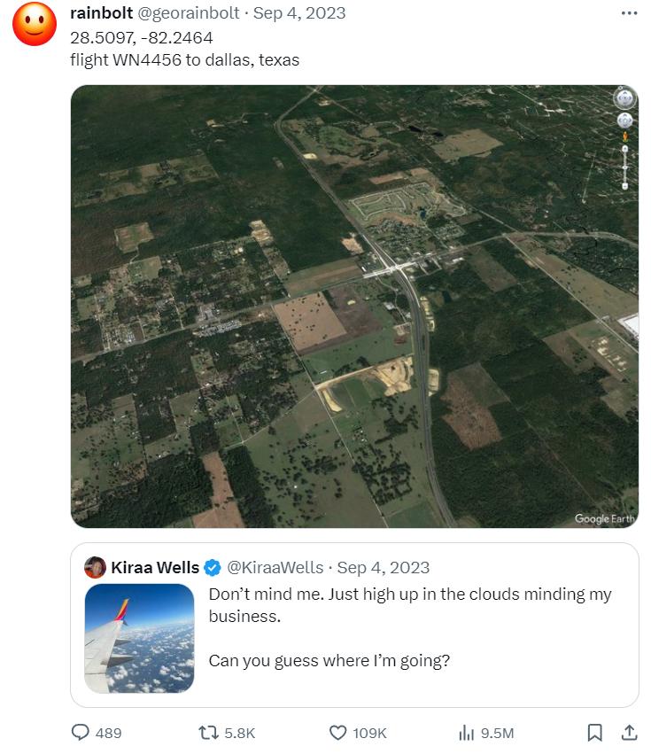Click the rainbolt display name
Viewport: 651px width, 754px height.
coord(101,13)
